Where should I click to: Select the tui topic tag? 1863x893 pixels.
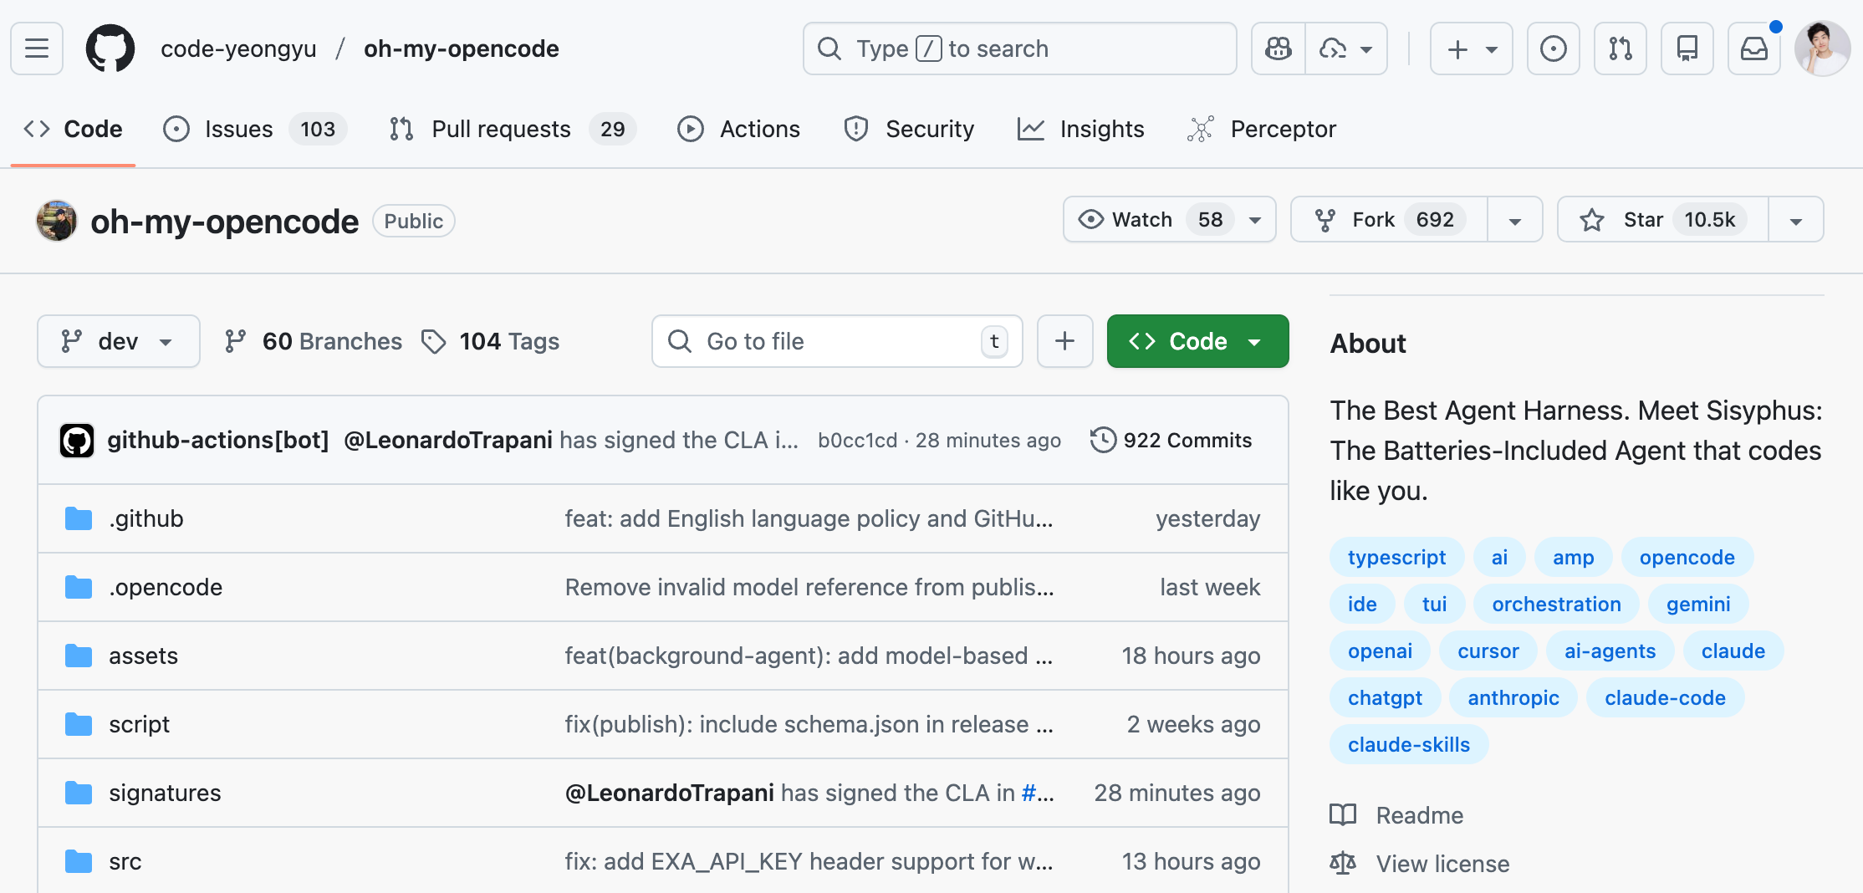[1434, 604]
